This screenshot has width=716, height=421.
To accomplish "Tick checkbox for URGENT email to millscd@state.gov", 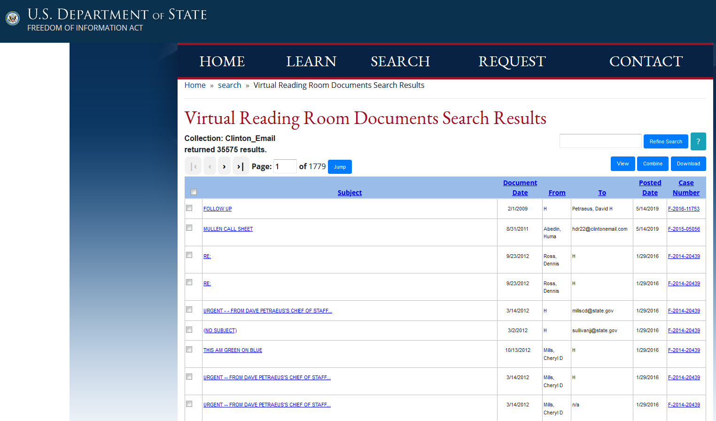I will tap(189, 310).
